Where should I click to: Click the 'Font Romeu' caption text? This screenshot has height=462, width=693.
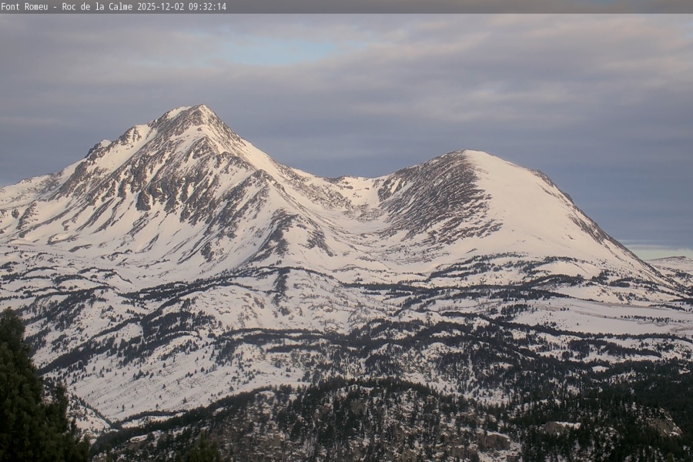24,6
